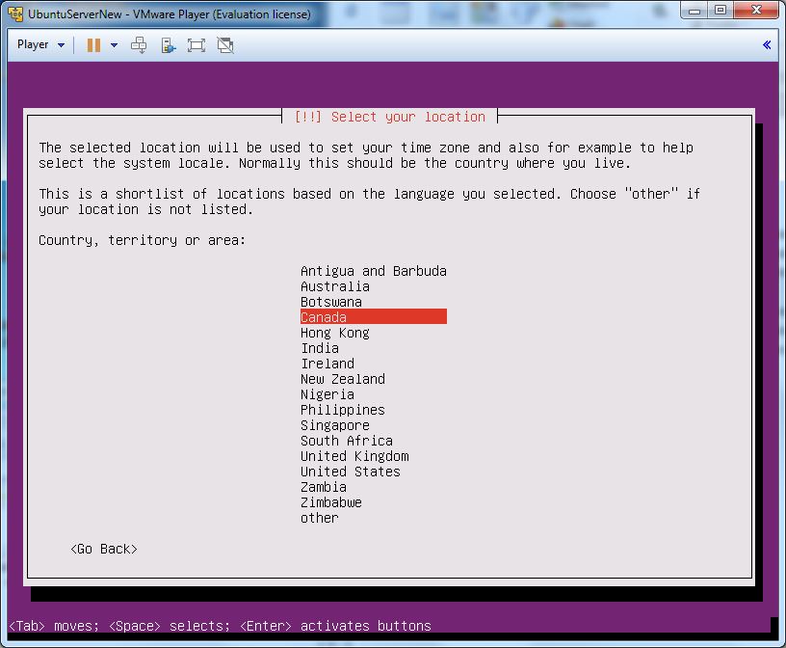
Task: Open the Player menu dropdown
Action: tap(40, 45)
